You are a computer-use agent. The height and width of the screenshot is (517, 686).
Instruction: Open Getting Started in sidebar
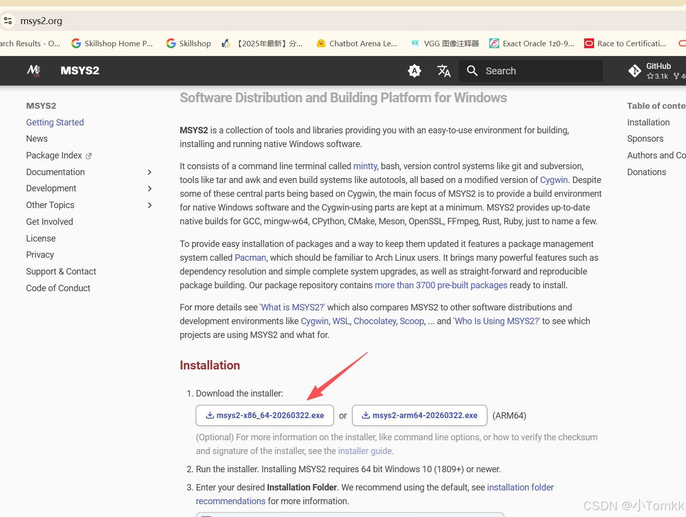tap(55, 122)
